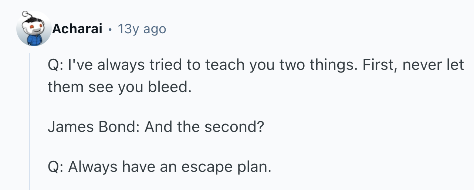Click the '13y ago' comment timestamp
This screenshot has width=474, height=190.
pyautogui.click(x=142, y=28)
